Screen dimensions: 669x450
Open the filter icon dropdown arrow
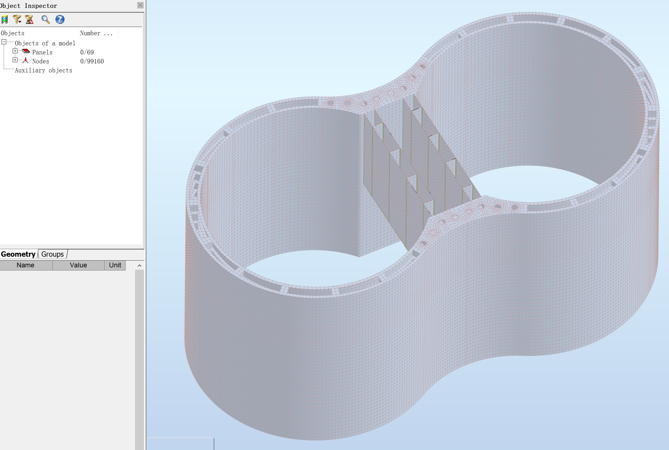[20, 21]
